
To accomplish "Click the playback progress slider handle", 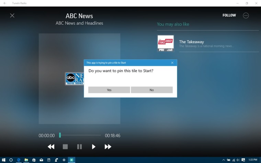I will [60, 135].
